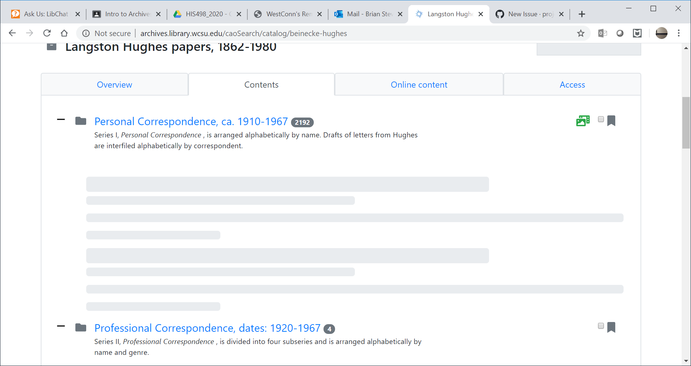Collapse the Professional Correspondence series

pos(61,326)
